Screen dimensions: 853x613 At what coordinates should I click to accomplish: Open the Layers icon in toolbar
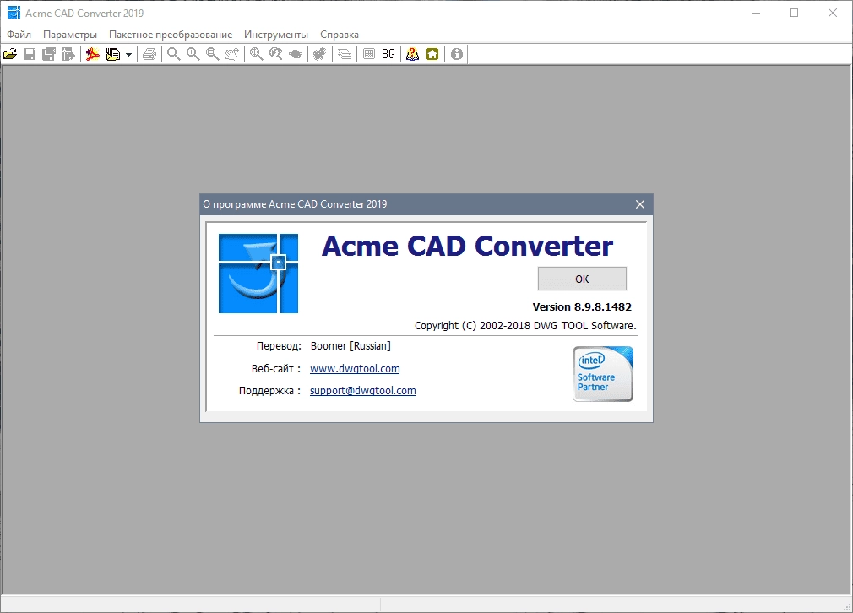[345, 54]
